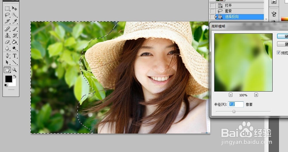Select the Magic Wand tool
The height and width of the screenshot is (152, 288).
[x=14, y=15]
